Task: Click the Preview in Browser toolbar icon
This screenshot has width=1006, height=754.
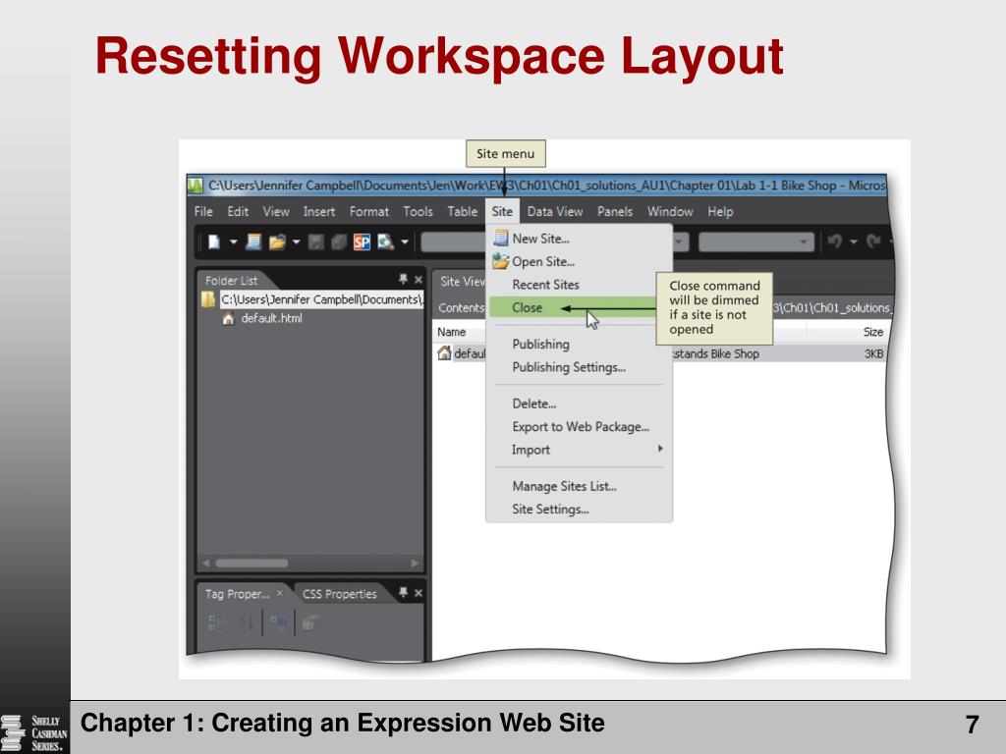Action: coord(385,242)
